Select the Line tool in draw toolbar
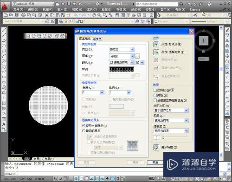This screenshot has width=232, height=182. [4, 30]
